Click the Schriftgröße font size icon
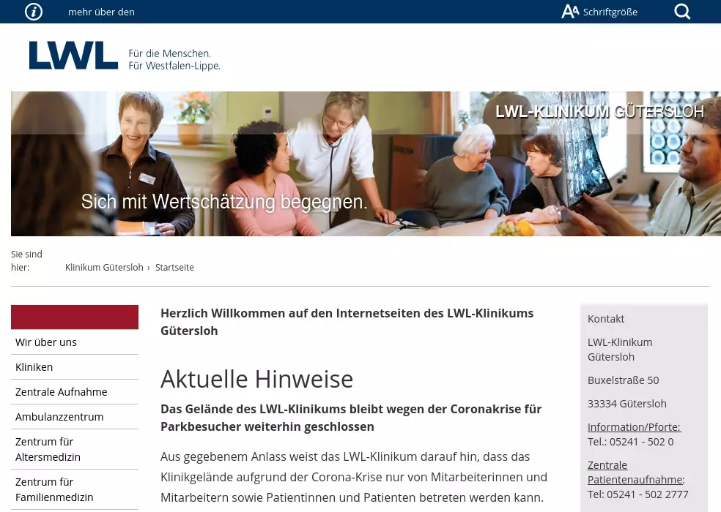 (x=570, y=12)
